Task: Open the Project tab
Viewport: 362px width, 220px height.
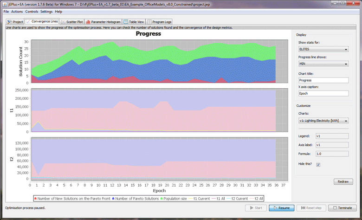Action: click(15, 22)
